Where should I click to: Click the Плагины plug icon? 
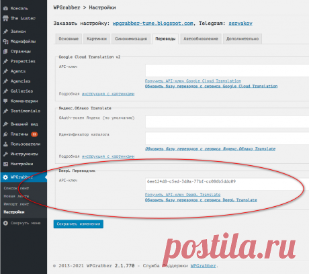pos(5,134)
